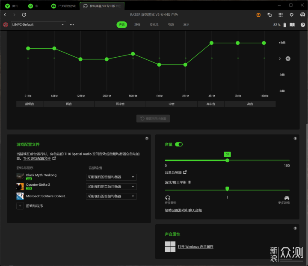Open the overlapping windows icon
This screenshot has width=308, height=266.
pyautogui.click(x=269, y=15)
